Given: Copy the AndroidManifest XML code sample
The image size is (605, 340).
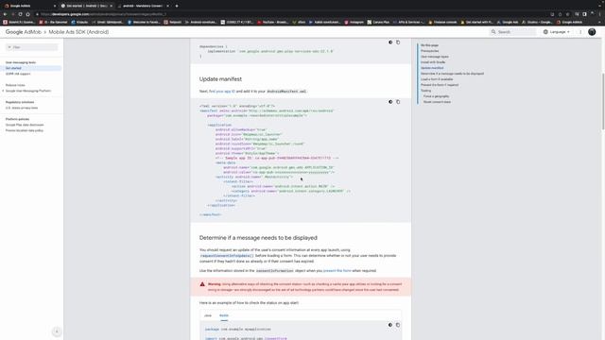Looking at the screenshot, I should point(398,102).
